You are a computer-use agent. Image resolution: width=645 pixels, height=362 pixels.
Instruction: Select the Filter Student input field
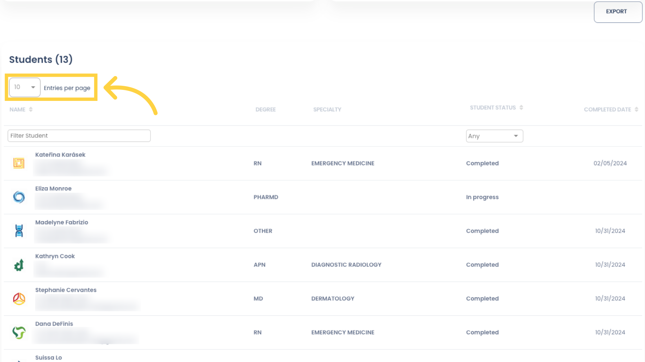coord(79,136)
